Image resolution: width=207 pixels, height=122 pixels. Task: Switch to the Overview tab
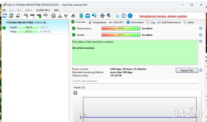pyautogui.click(x=79, y=22)
